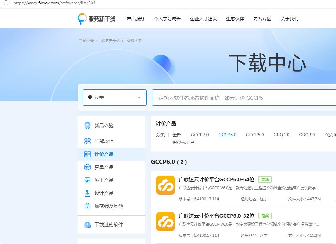Click the 加密锁及其他 lock icon

pos(87,206)
